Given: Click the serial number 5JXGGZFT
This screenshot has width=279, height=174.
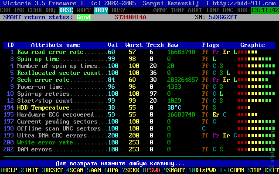Looking at the screenshot, I should [223, 17].
